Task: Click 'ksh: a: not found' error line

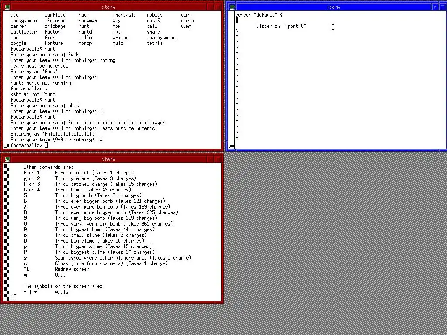Action: point(33,94)
